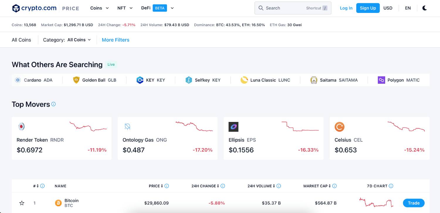Viewport: 440px width, 213px height.
Task: Open the Render Token RNDR card chart
Action: tap(88, 126)
